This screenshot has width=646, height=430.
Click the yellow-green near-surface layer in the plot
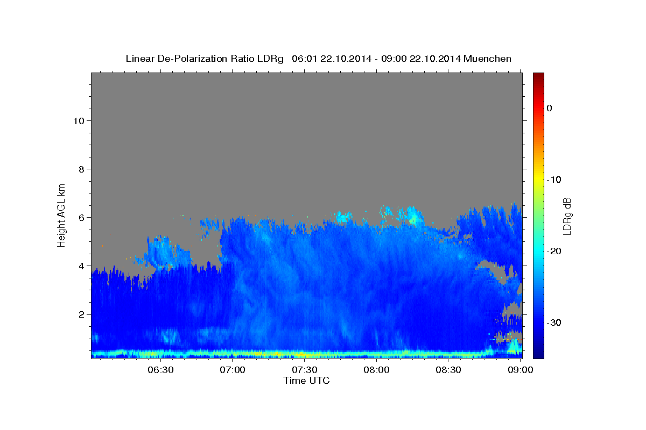click(291, 354)
